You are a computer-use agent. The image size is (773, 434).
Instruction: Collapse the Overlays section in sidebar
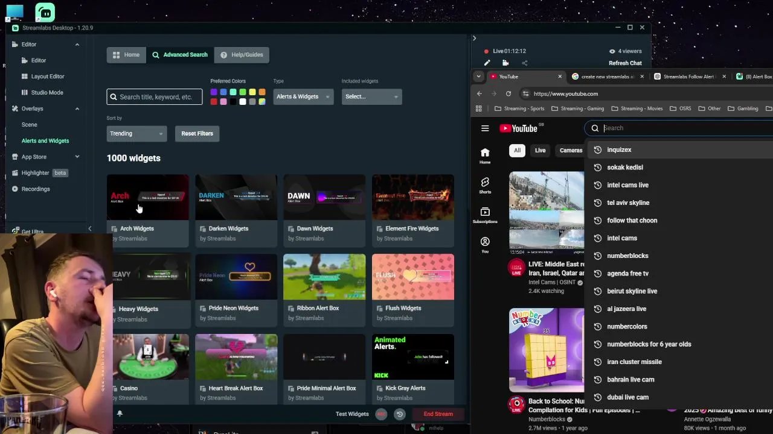77,108
